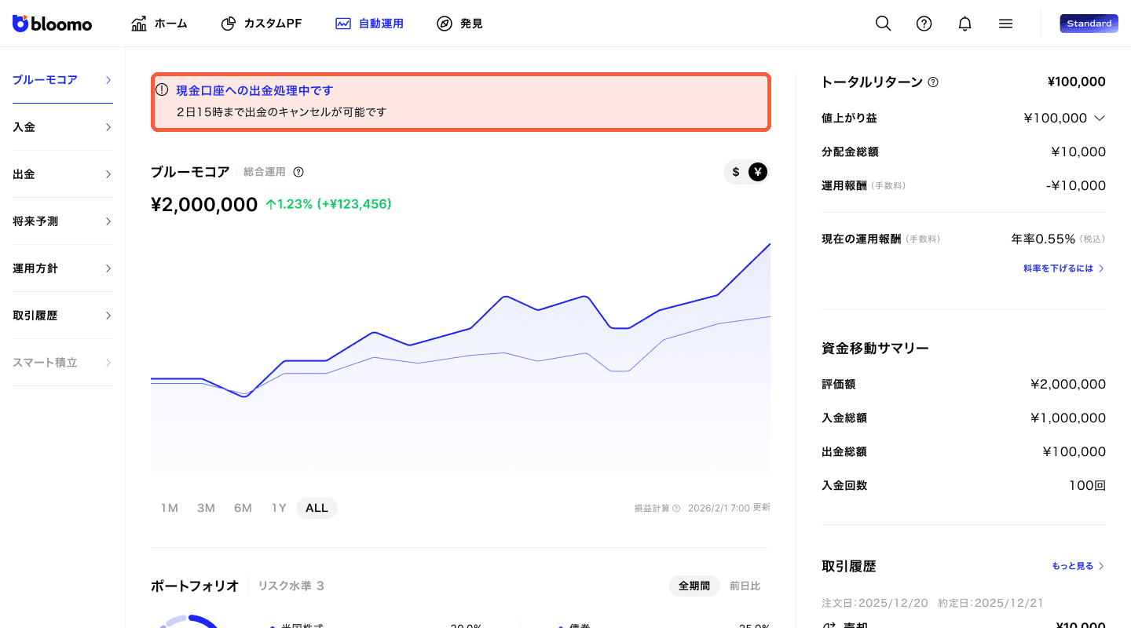Select the 1Y chart range
The width and height of the screenshot is (1131, 628).
click(x=279, y=508)
